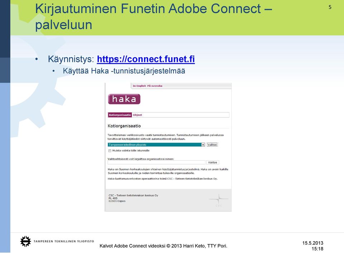Click the slide title 'Kirjautuminen Funetin Adobe Connect'

tap(154, 9)
